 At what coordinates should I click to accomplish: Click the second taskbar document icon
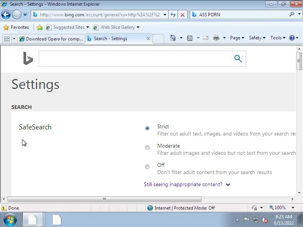pyautogui.click(x=57, y=220)
